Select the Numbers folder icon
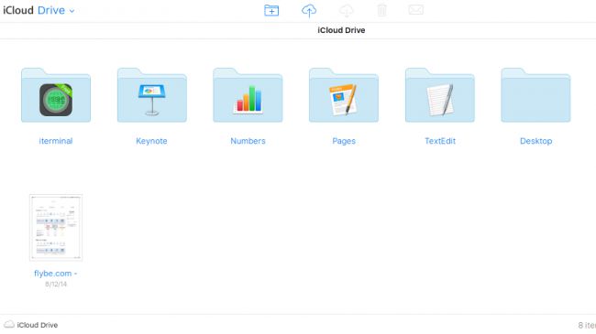 tap(248, 95)
